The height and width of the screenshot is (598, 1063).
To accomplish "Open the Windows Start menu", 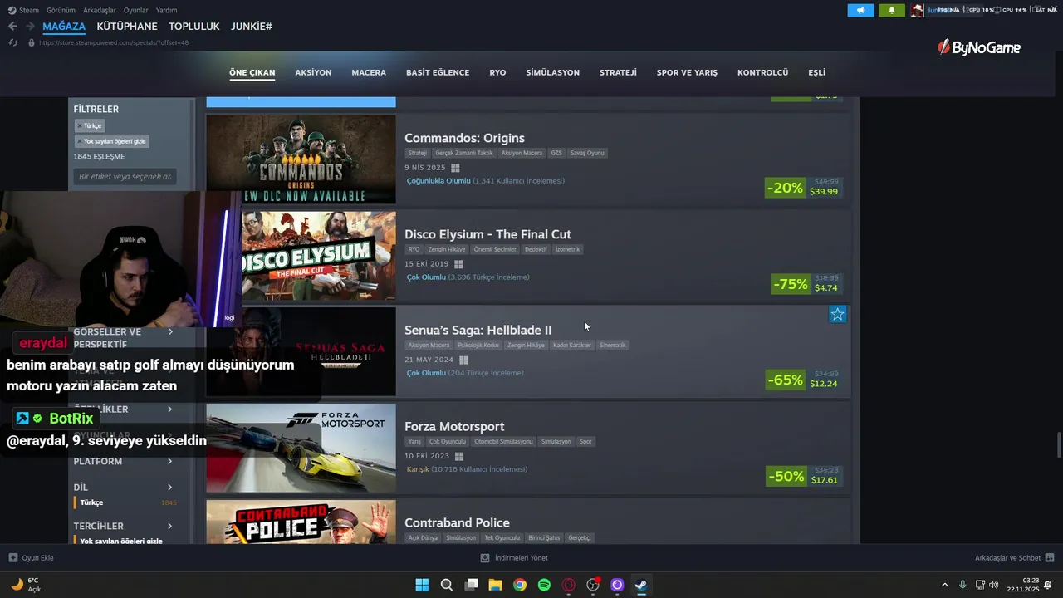I will (x=422, y=585).
